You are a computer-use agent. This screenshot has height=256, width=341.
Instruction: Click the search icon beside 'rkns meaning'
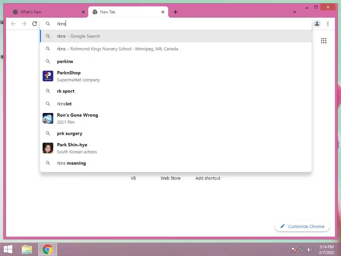(x=48, y=163)
